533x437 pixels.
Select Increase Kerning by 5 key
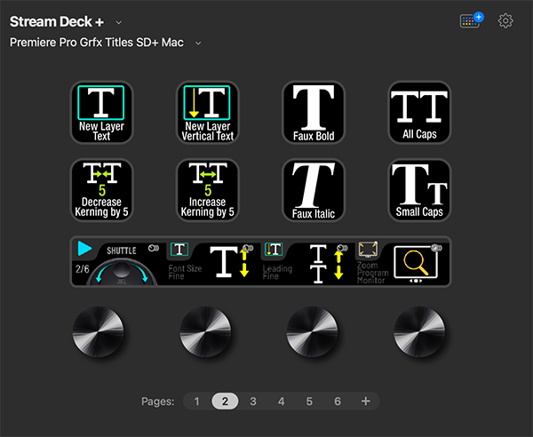tap(208, 190)
